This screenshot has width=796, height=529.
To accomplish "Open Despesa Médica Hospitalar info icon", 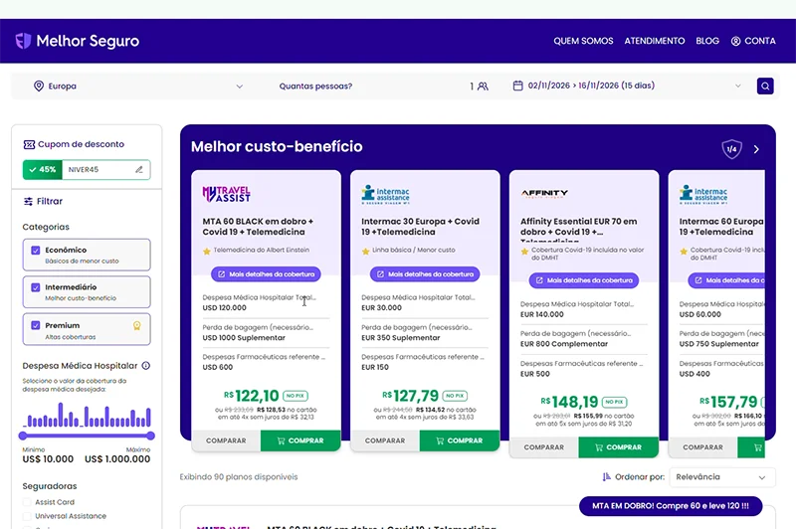I will [145, 366].
